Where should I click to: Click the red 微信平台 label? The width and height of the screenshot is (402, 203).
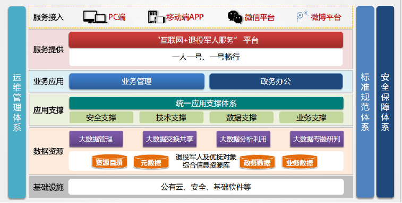click(x=260, y=17)
